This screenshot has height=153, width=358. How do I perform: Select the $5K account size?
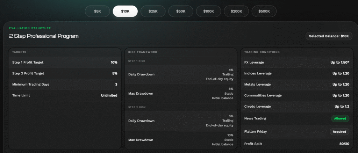[97, 11]
